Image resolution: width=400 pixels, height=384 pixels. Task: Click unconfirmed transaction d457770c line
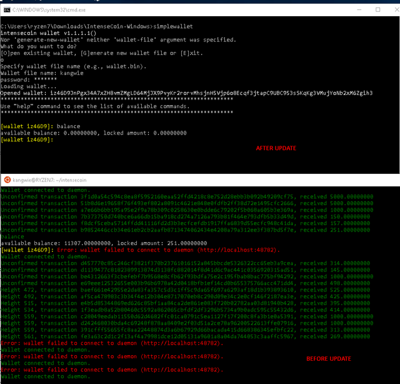click(x=185, y=263)
